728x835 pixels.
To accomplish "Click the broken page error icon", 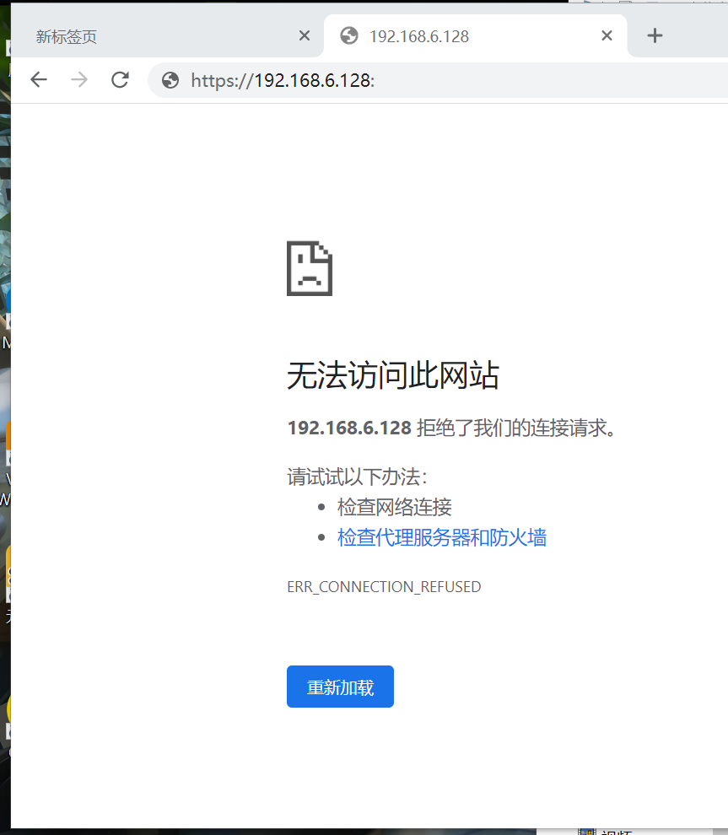I will [309, 269].
